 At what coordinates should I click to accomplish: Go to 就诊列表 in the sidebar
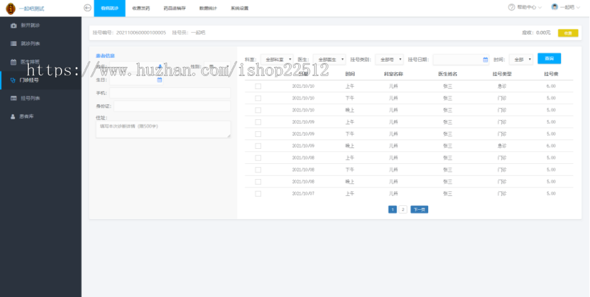coord(30,43)
